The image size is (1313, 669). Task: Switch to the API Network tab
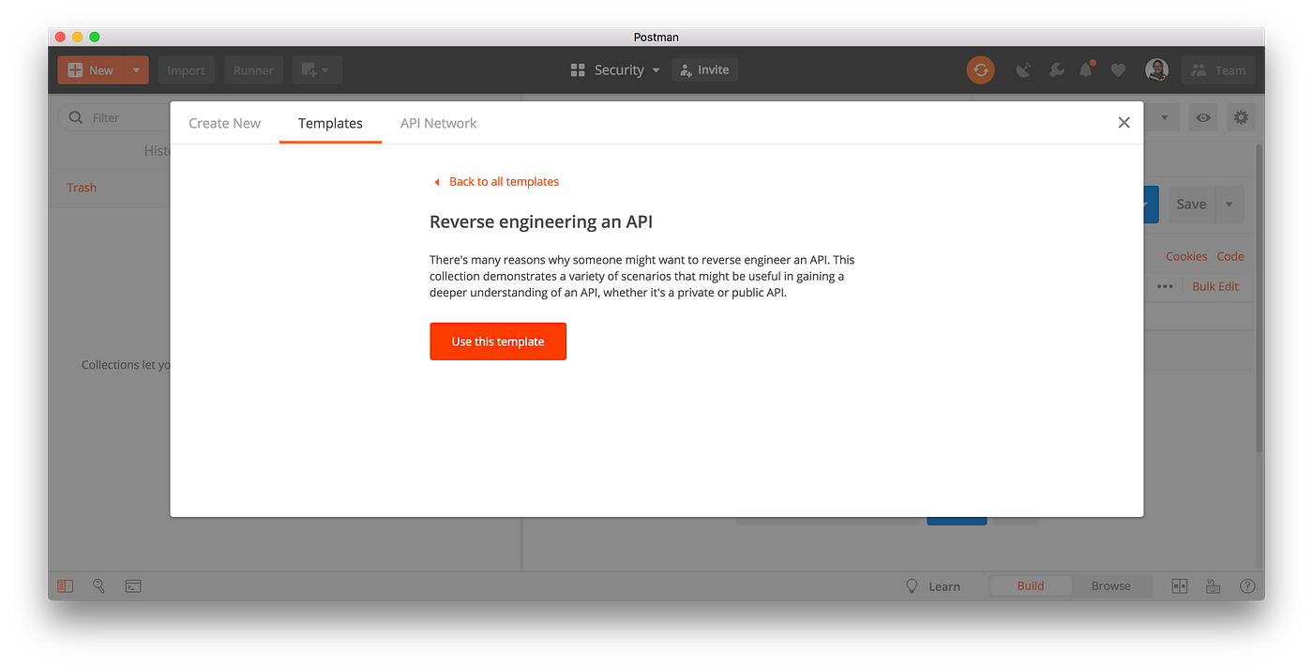tap(439, 123)
